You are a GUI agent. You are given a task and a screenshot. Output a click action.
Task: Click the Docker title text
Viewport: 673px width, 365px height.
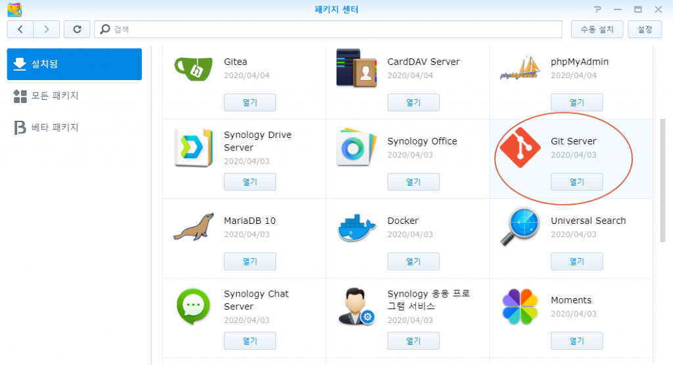(x=403, y=221)
